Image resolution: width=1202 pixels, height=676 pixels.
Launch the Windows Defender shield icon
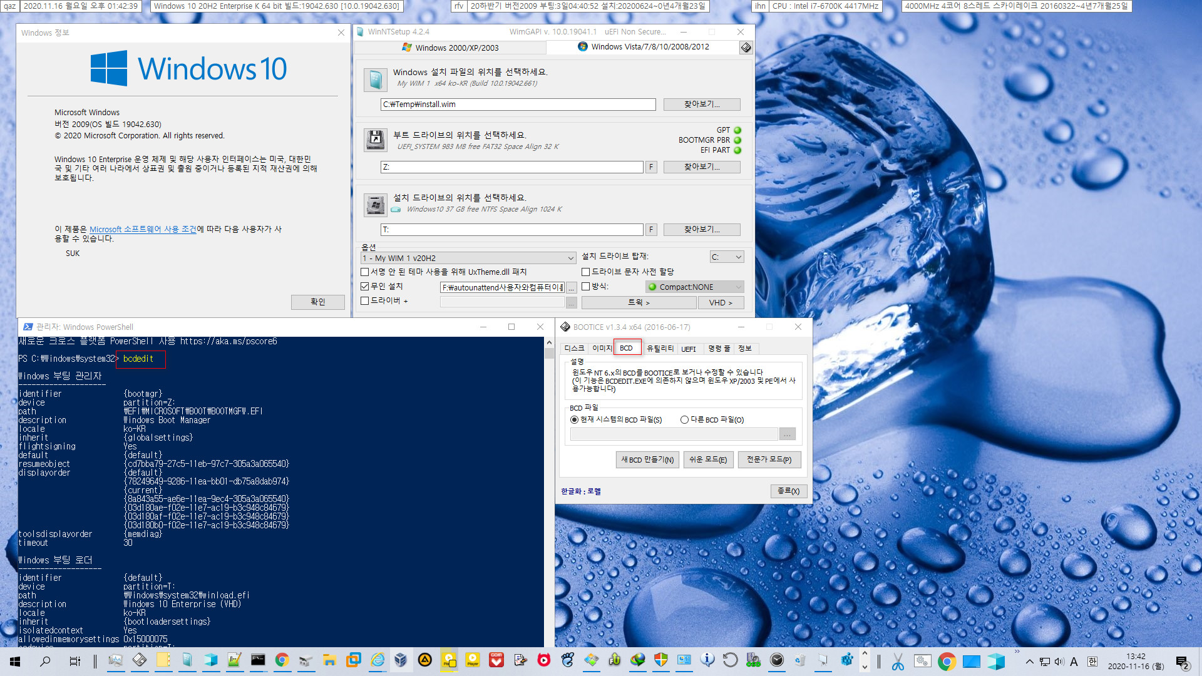(x=660, y=660)
